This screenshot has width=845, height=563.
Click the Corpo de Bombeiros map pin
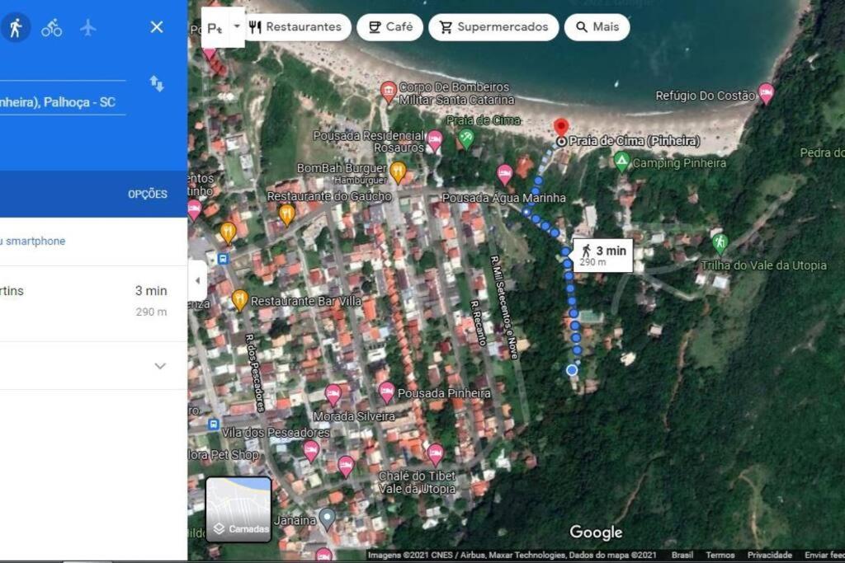tap(389, 92)
